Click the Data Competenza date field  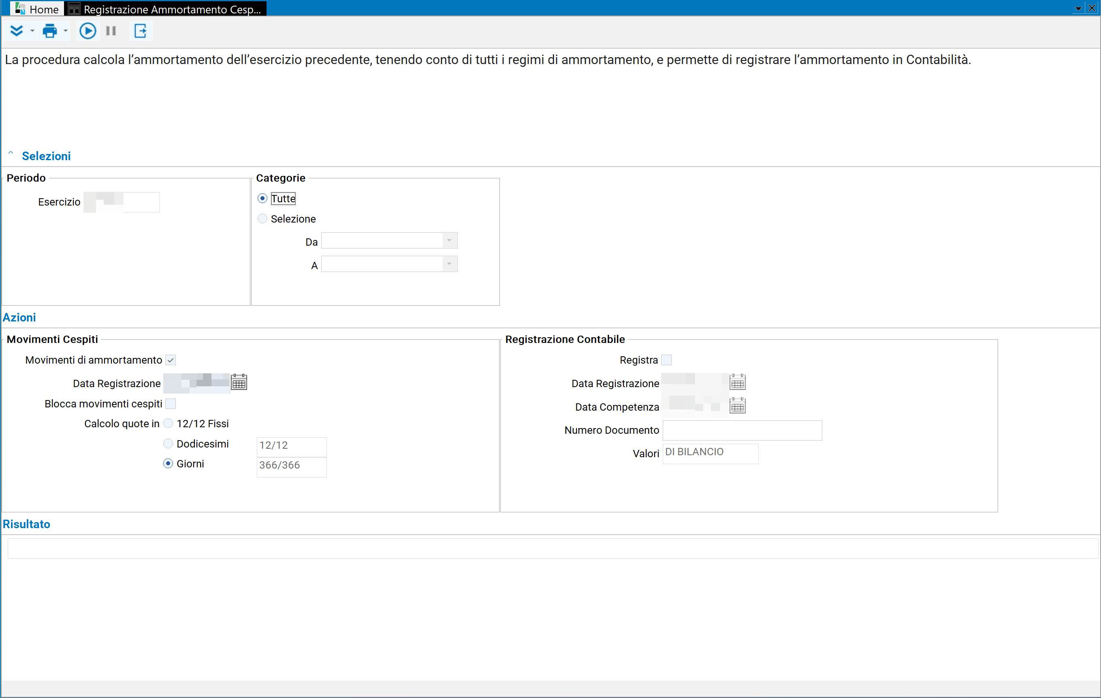695,406
